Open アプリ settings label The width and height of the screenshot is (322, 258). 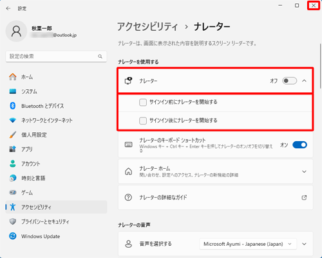tap(27, 149)
